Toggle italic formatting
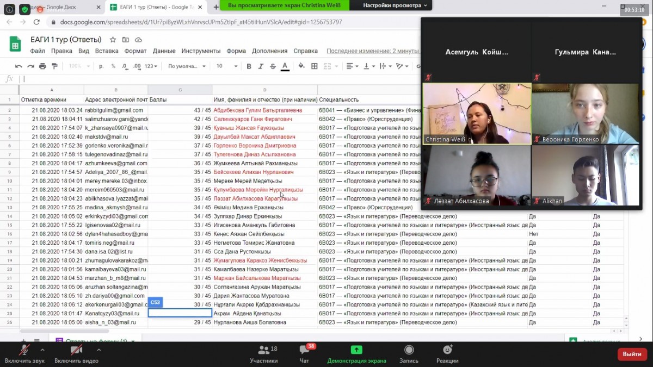This screenshot has width=653, height=367. click(261, 66)
